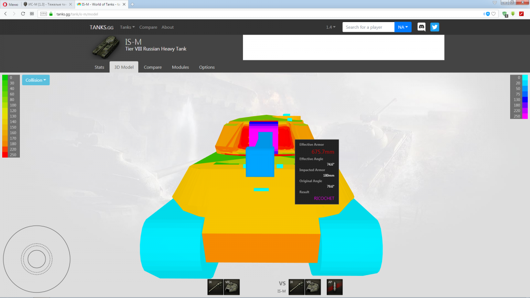Open the 1.4 game version dropdown

coord(330,27)
